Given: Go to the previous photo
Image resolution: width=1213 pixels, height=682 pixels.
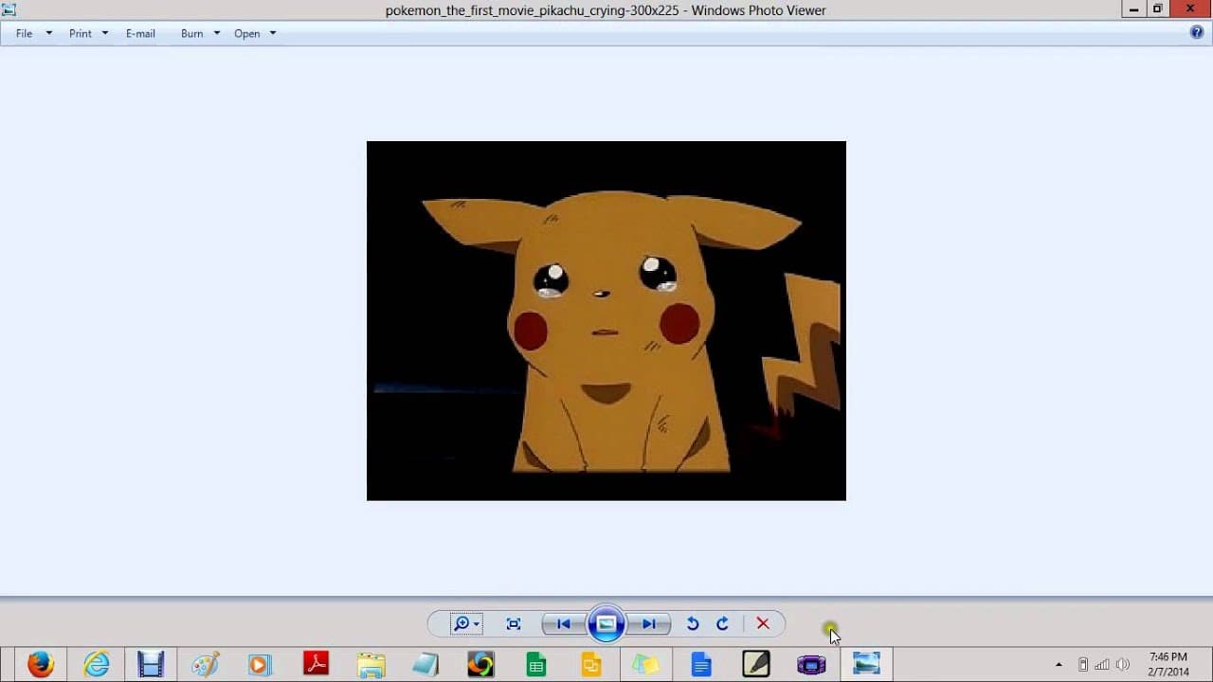Looking at the screenshot, I should pos(564,623).
